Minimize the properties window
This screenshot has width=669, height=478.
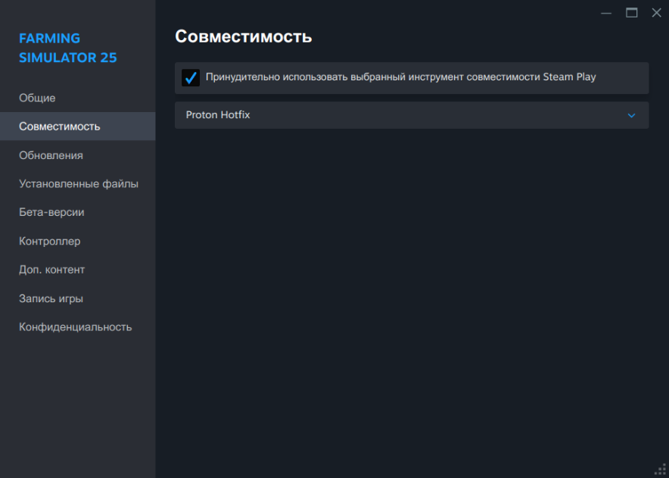pyautogui.click(x=606, y=13)
